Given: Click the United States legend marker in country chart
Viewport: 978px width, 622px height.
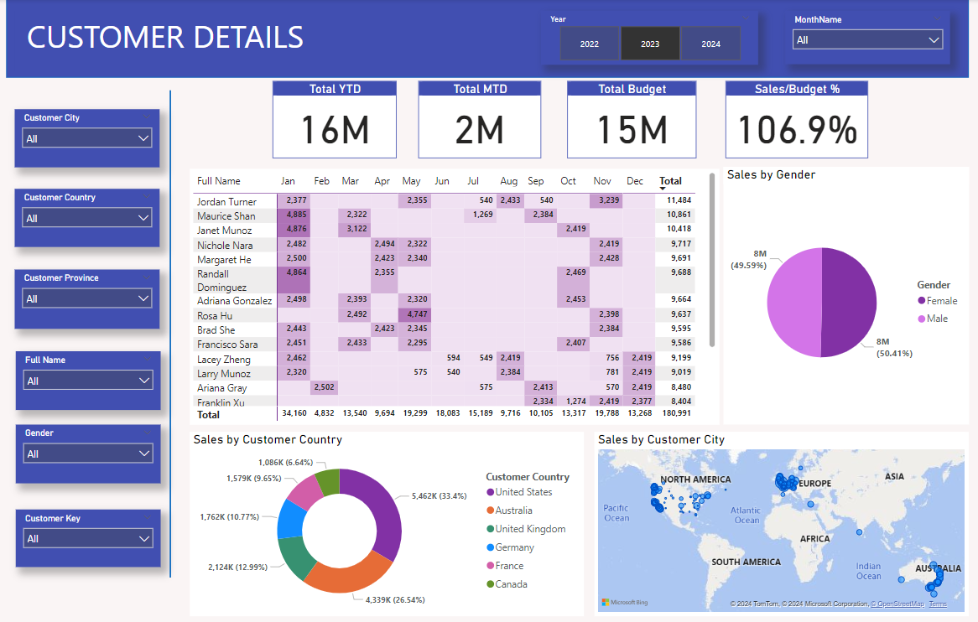Looking at the screenshot, I should point(490,492).
